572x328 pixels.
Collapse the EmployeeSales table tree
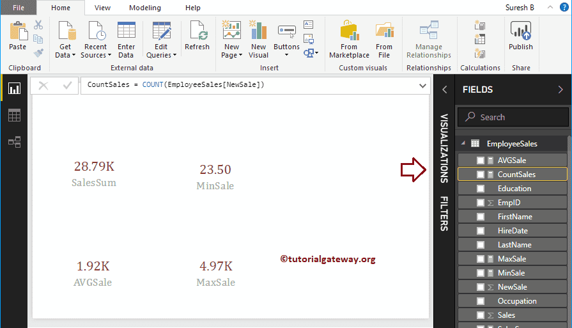click(x=463, y=144)
